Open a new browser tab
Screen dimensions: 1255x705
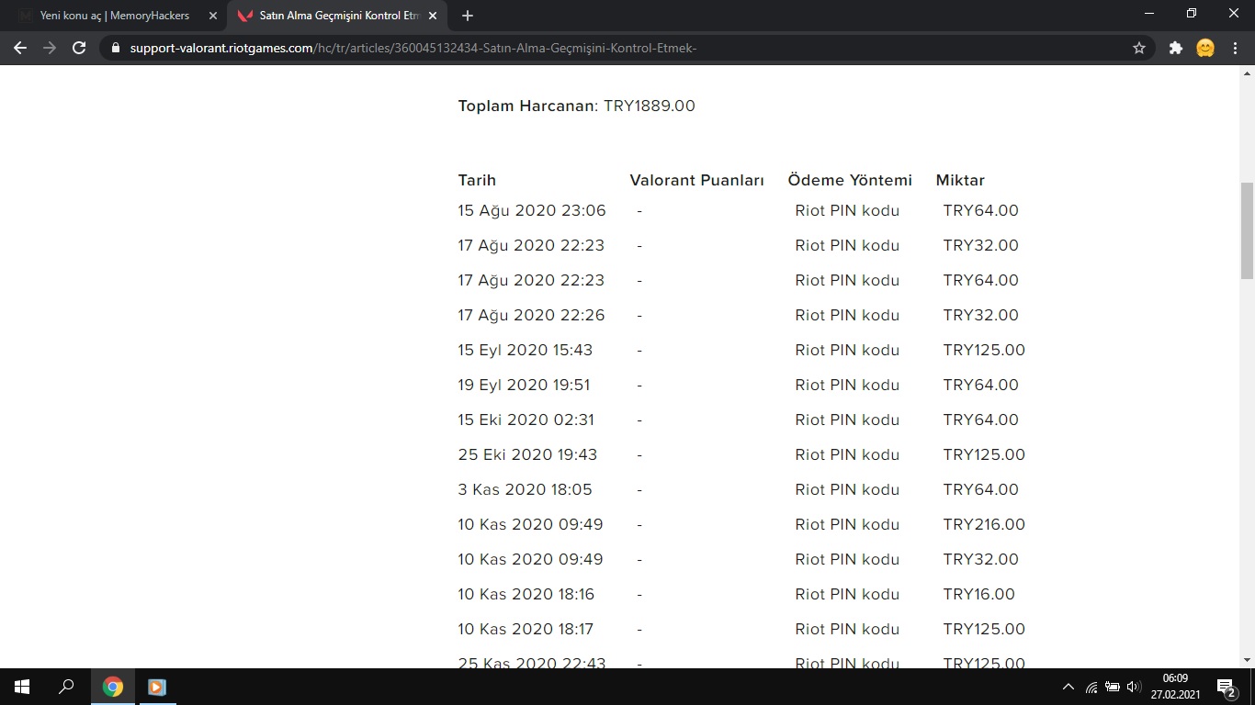click(468, 16)
